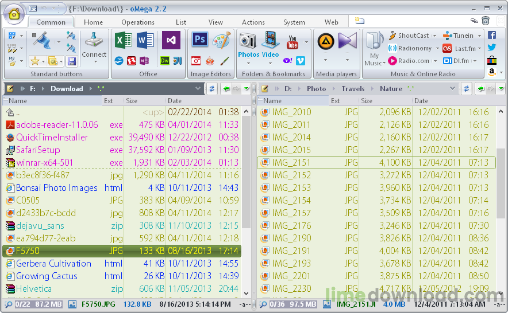The width and height of the screenshot is (508, 313).
Task: Launch Microsoft Excel from Office group
Action: click(124, 41)
